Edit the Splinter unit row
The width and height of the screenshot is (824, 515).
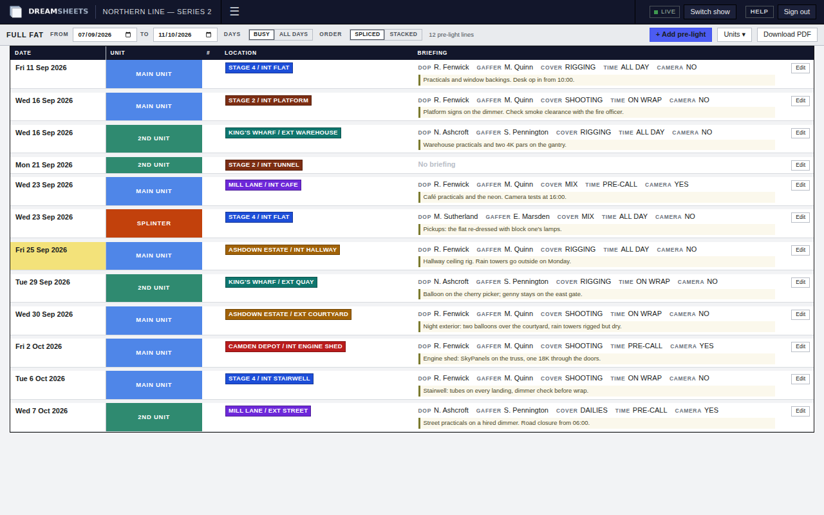800,218
